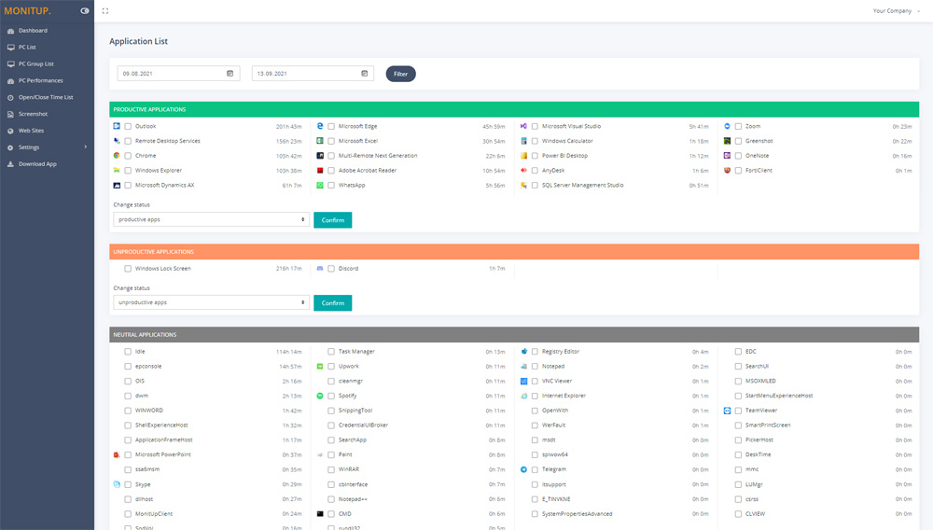Screen dimensions: 933x530
Task: Click the Windows Explorer icon
Action: tap(117, 170)
